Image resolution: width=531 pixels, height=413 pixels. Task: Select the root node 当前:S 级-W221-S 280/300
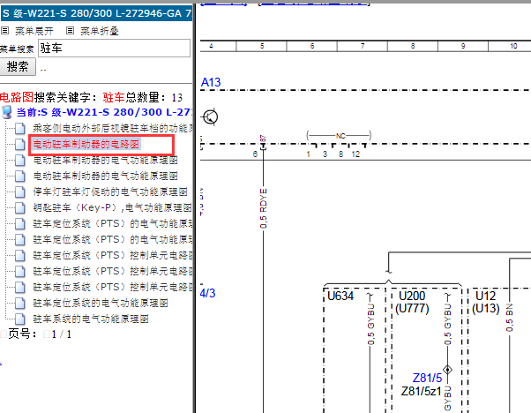(x=104, y=112)
